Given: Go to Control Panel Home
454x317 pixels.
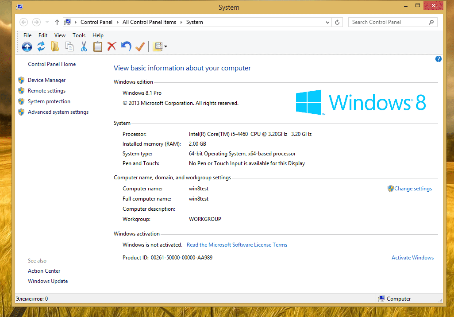Looking at the screenshot, I should coord(52,64).
